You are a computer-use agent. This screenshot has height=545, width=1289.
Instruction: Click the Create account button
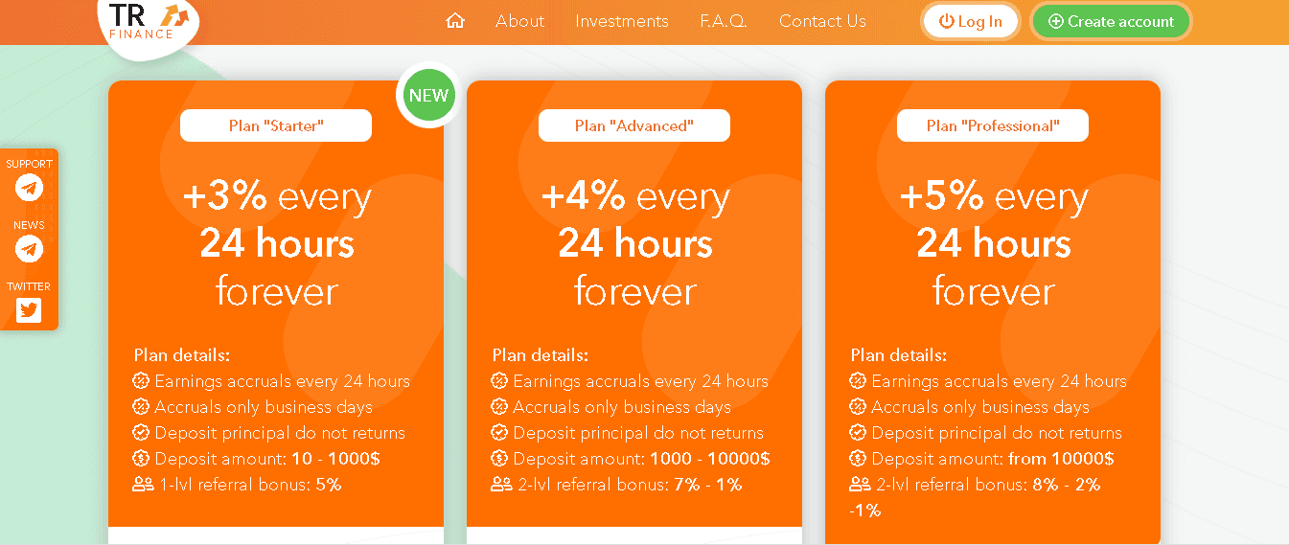tap(1111, 22)
